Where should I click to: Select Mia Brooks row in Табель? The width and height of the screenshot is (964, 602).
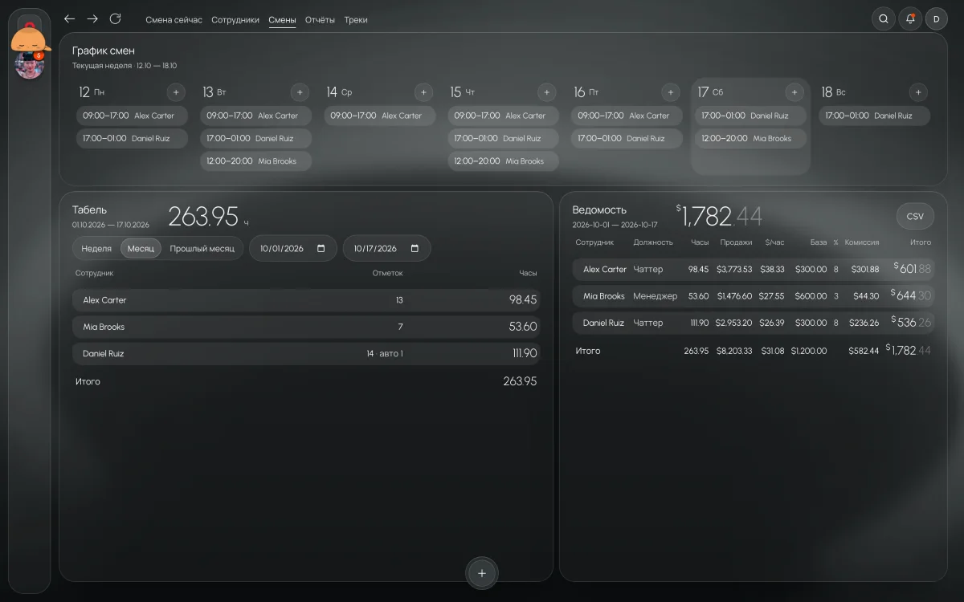pos(306,327)
